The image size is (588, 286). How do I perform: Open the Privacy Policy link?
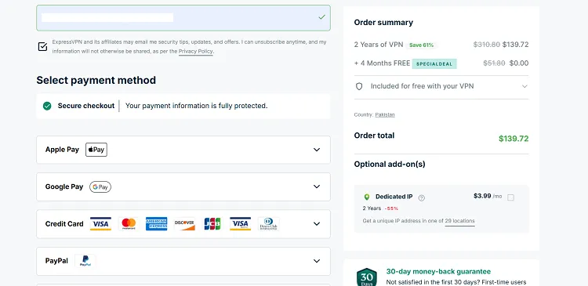(x=196, y=52)
